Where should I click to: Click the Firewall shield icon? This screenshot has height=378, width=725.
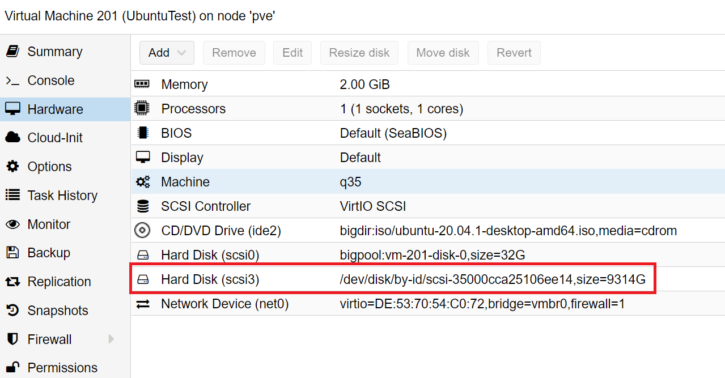point(14,339)
